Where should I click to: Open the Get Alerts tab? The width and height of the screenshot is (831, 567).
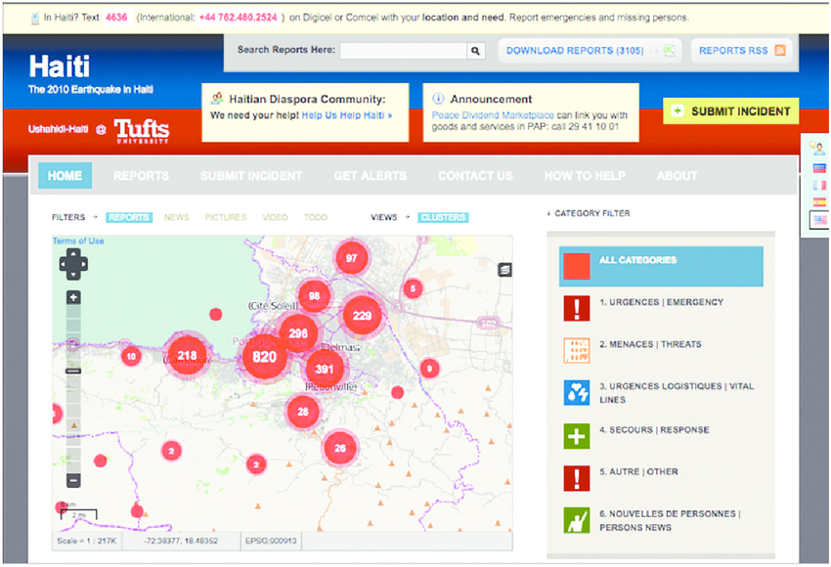point(370,176)
